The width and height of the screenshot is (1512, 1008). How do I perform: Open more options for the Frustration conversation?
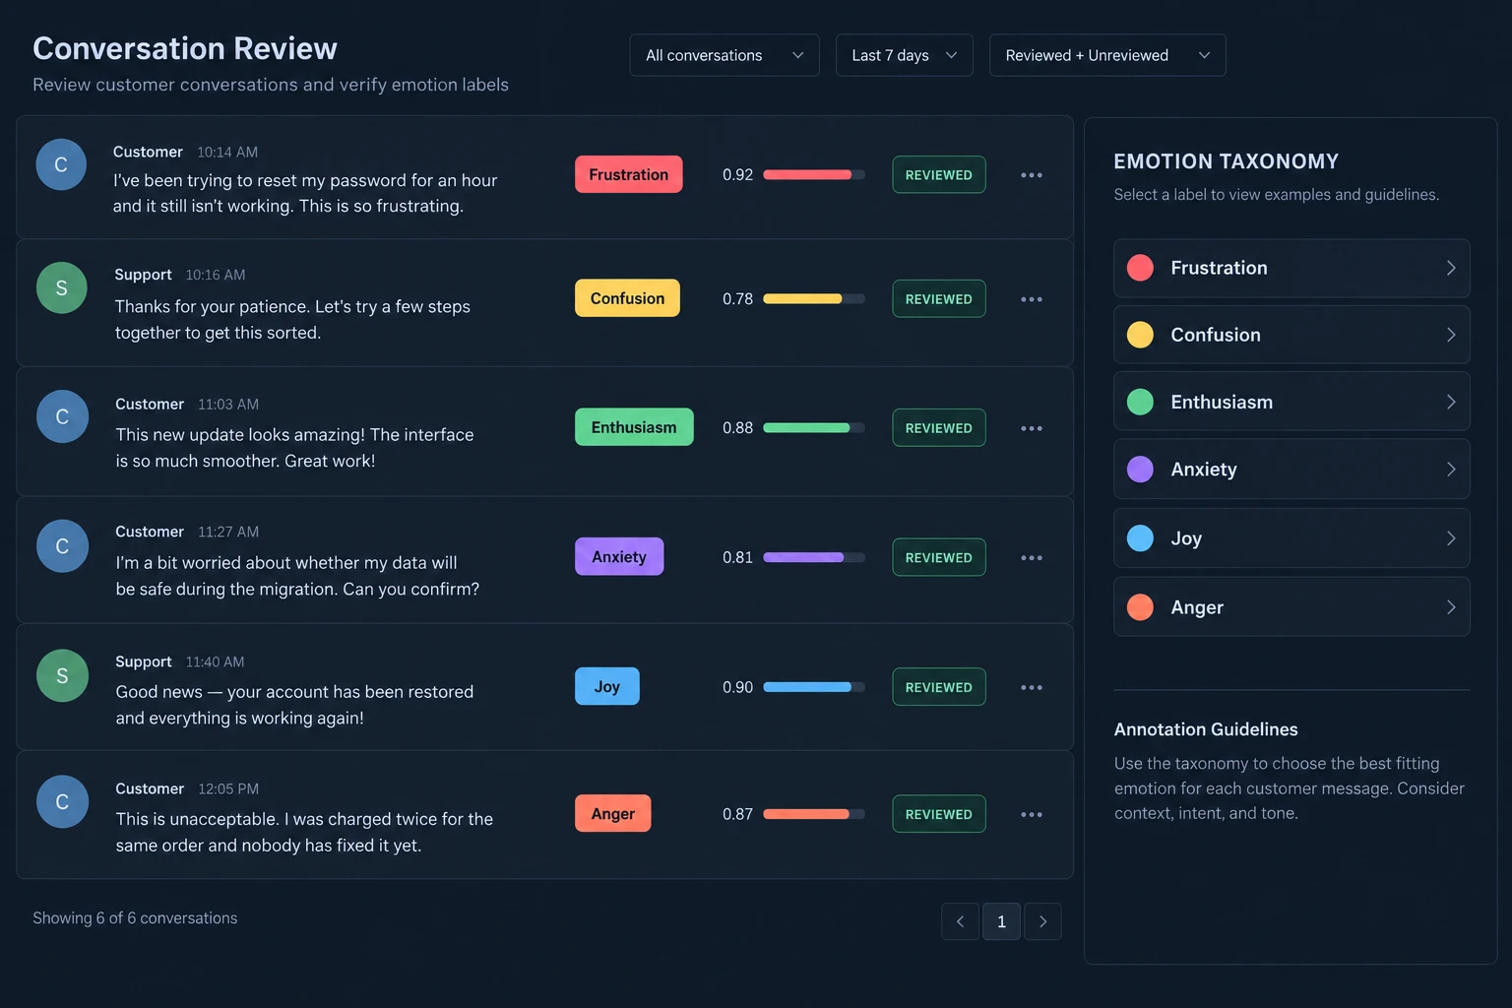1032,175
